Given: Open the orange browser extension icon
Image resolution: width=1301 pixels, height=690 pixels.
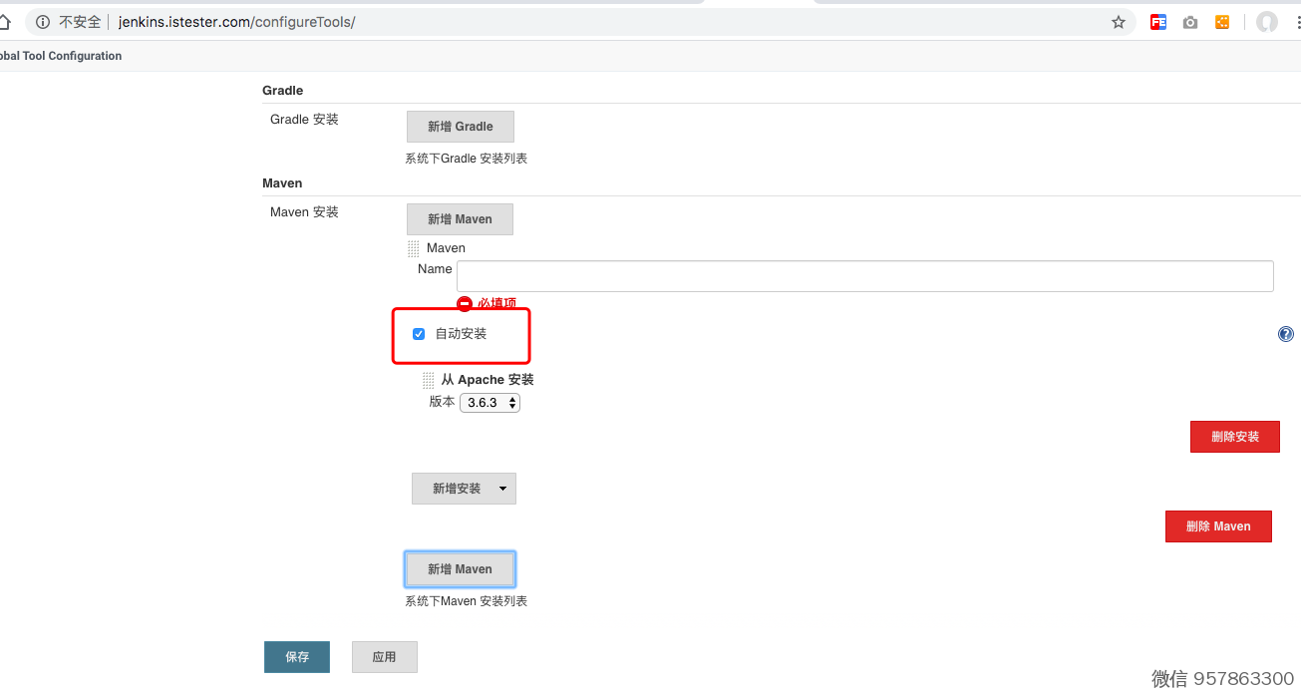Looking at the screenshot, I should [x=1222, y=22].
